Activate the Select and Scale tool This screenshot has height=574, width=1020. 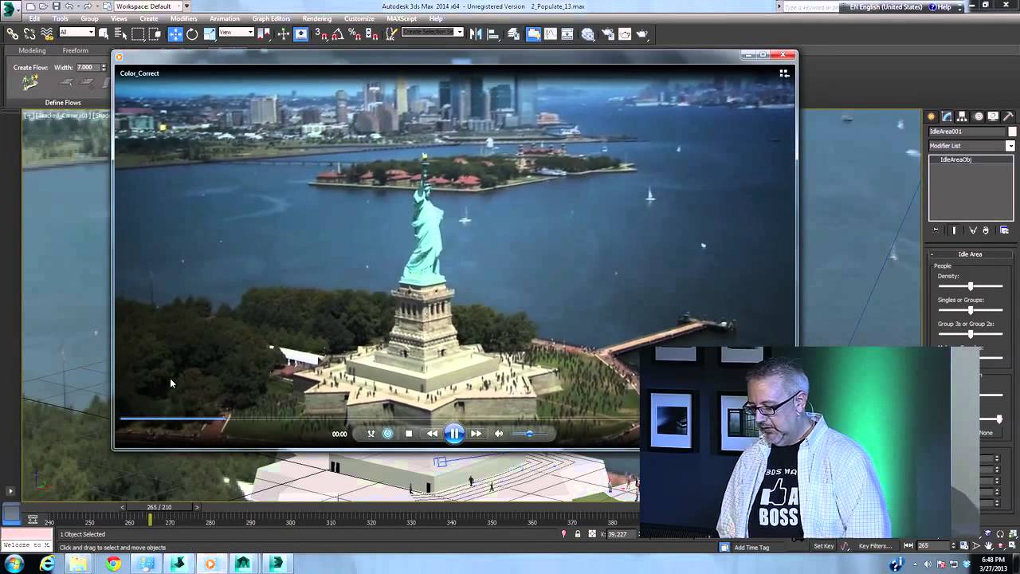coord(210,33)
